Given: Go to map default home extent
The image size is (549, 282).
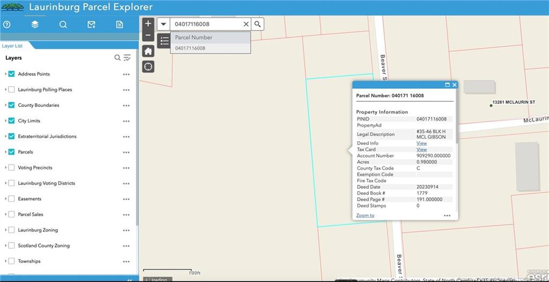Looking at the screenshot, I should (x=148, y=51).
